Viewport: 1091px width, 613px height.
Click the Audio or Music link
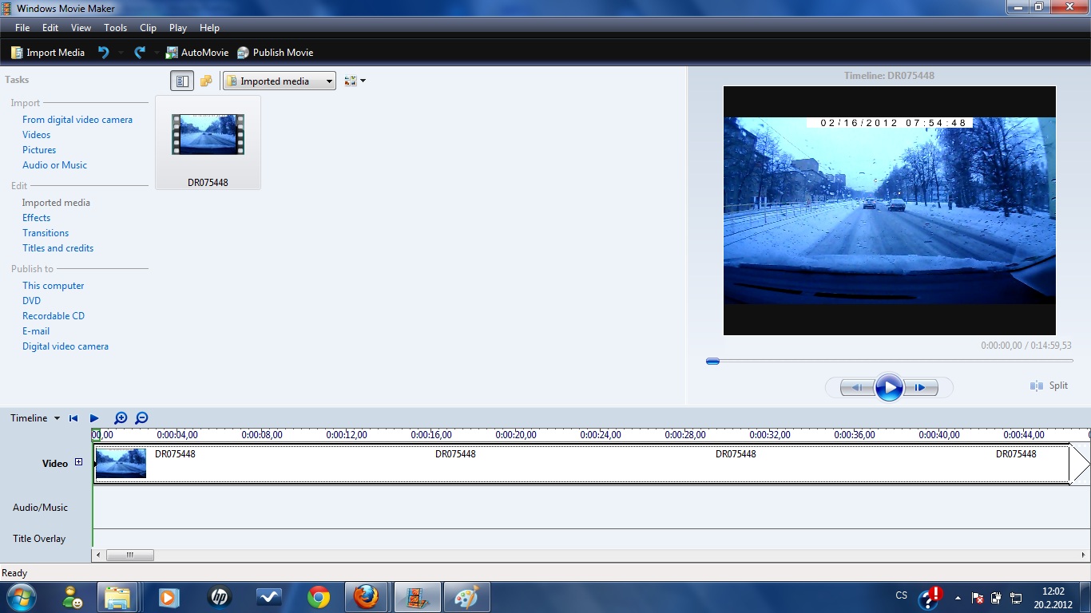click(x=54, y=165)
